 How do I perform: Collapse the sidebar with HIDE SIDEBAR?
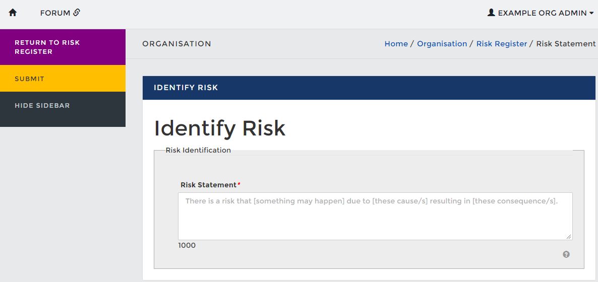[63, 105]
